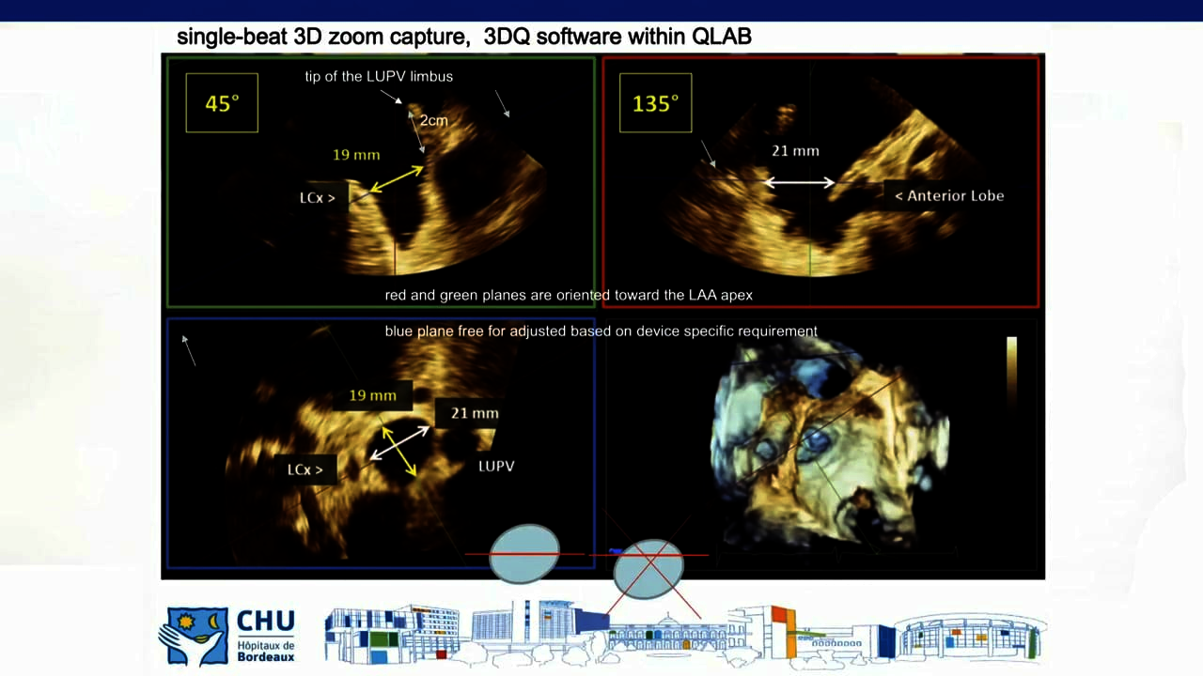Click the yellow double arrow in the 45° view
Screen dimensions: 1203x676
(x=396, y=179)
